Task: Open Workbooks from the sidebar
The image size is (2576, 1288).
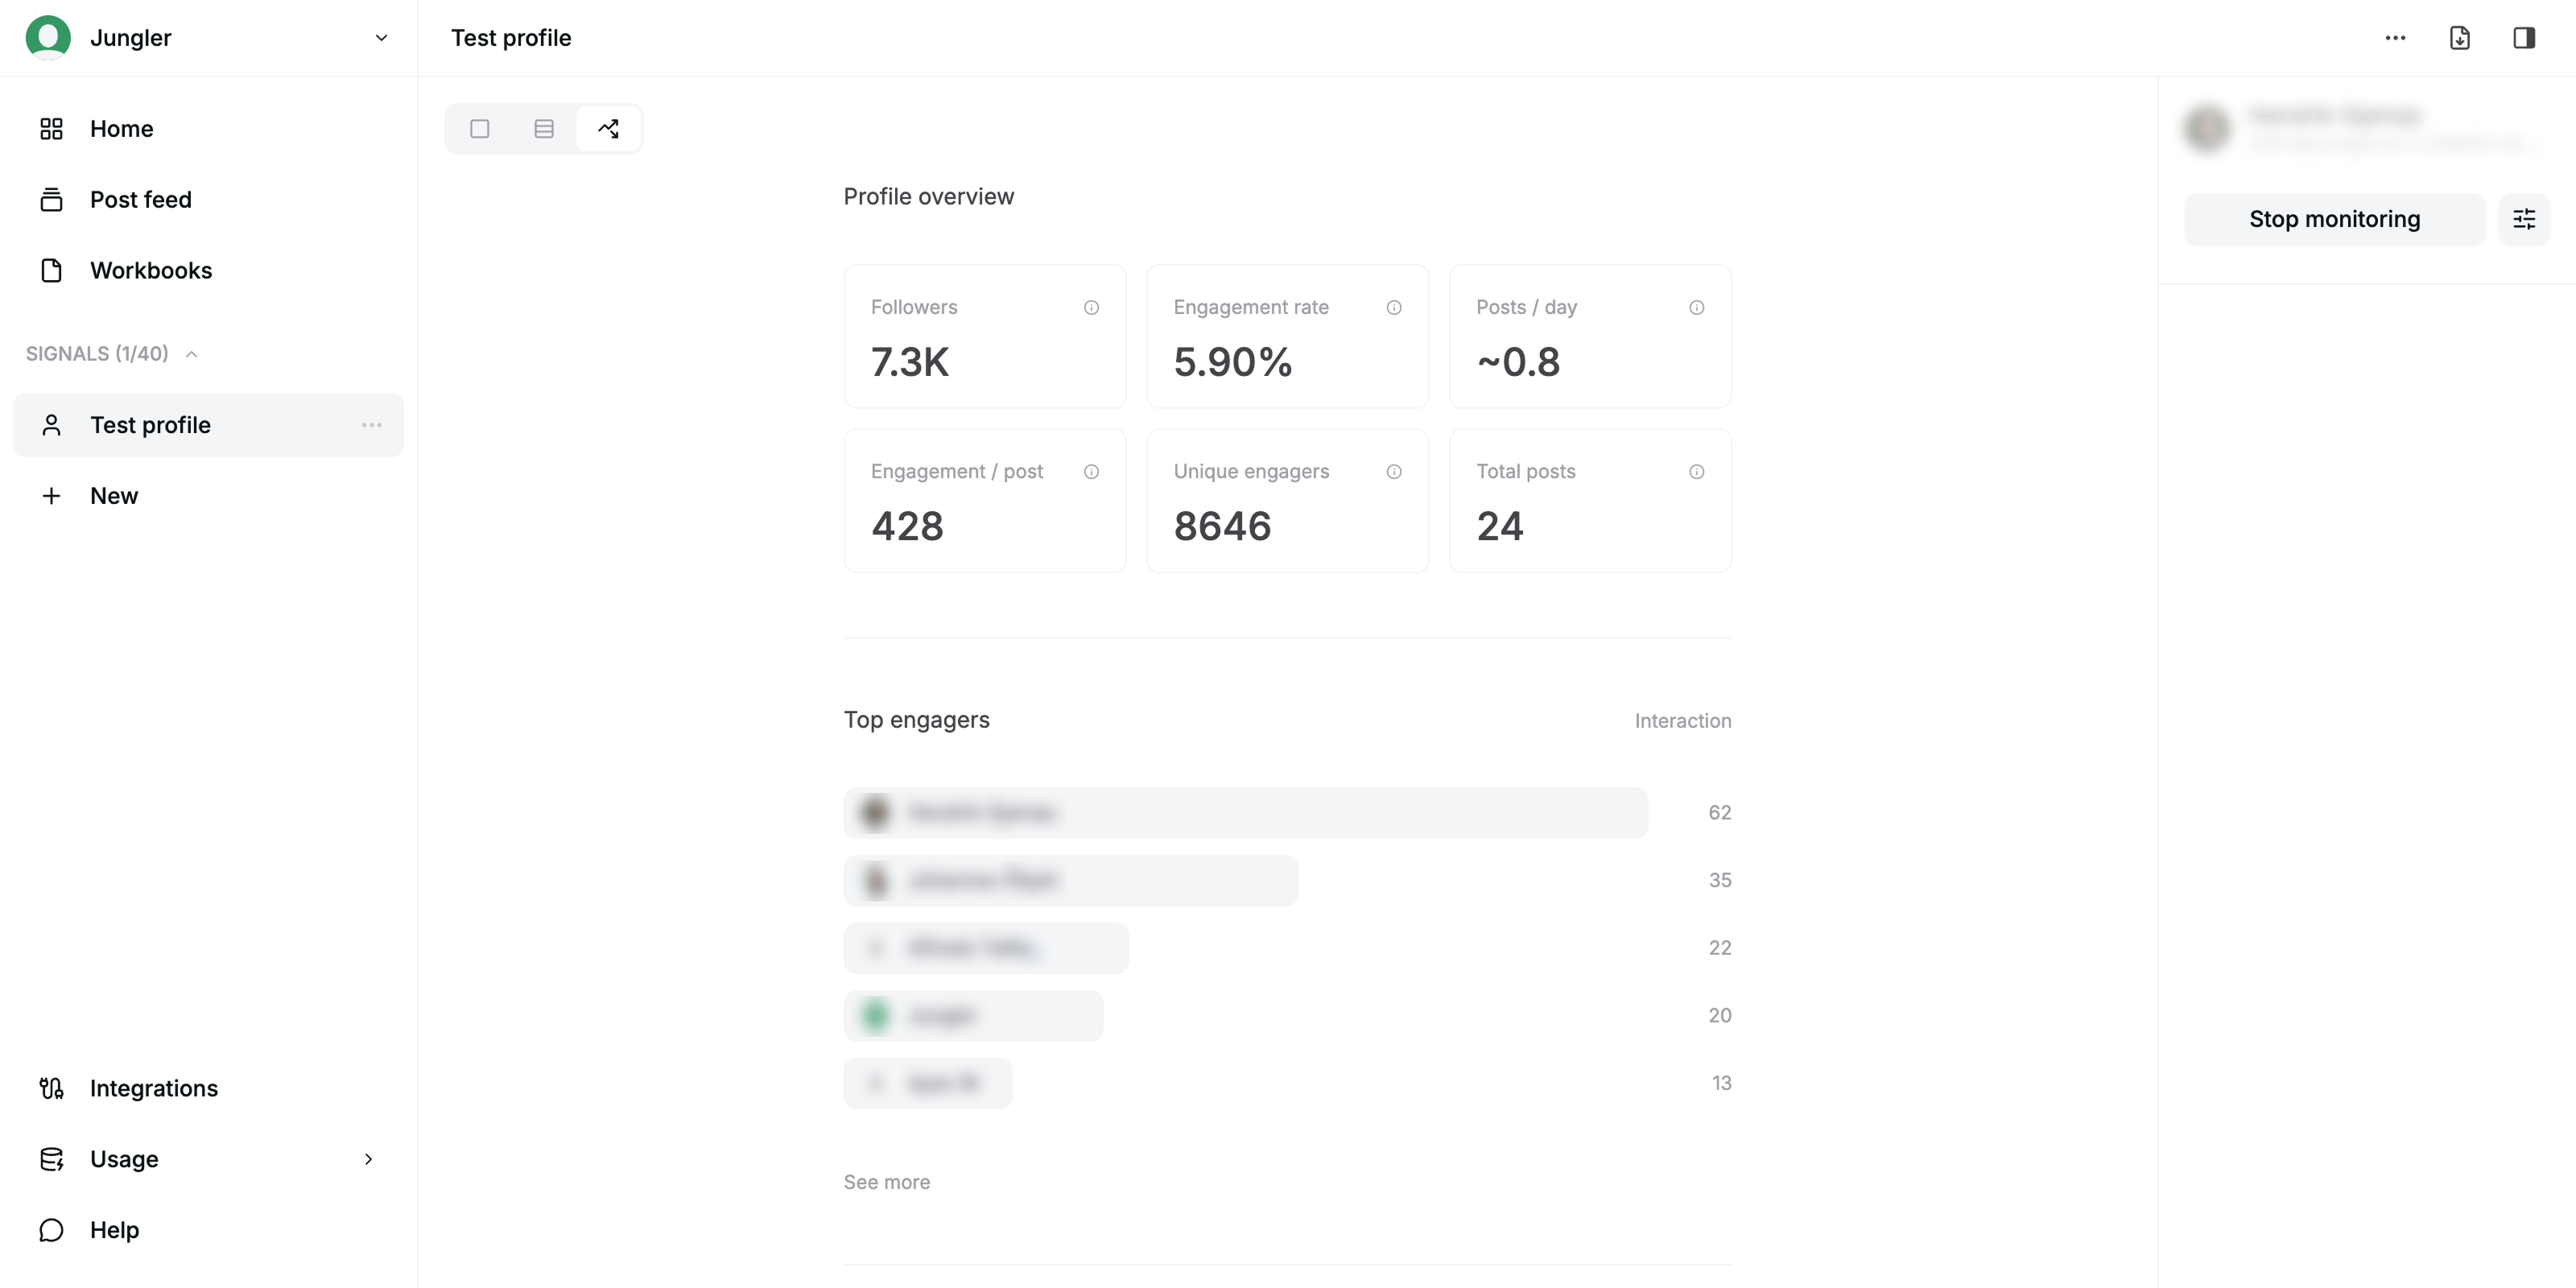Action: click(x=150, y=271)
